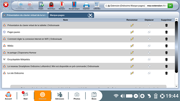Open a new tab with Onglet
This screenshot has height=101, width=180.
tap(41, 6)
